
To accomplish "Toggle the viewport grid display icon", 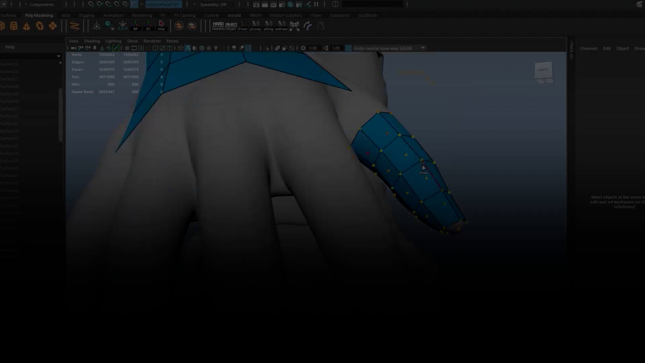I will pos(127,48).
